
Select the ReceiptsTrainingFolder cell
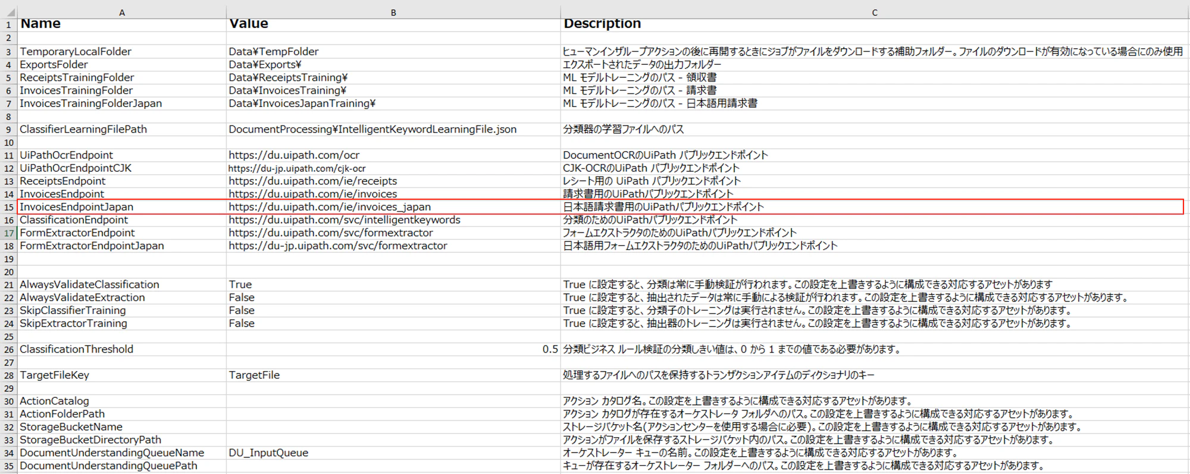pos(122,78)
